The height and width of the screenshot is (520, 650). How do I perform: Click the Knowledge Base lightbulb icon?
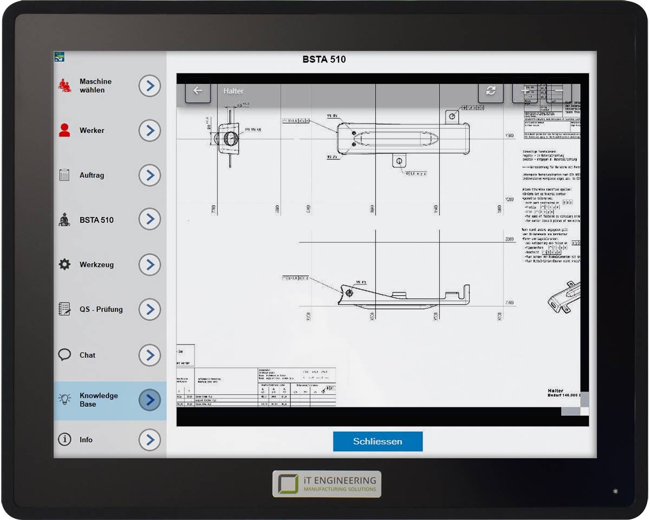[x=64, y=400]
